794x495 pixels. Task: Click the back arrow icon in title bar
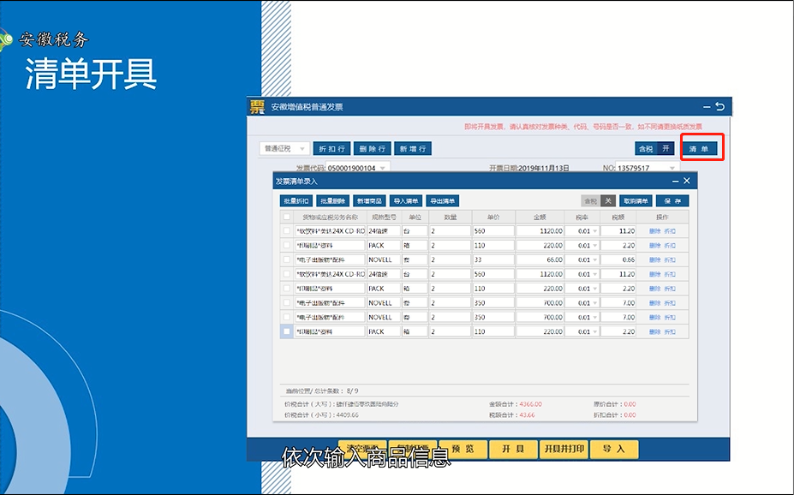coord(719,107)
